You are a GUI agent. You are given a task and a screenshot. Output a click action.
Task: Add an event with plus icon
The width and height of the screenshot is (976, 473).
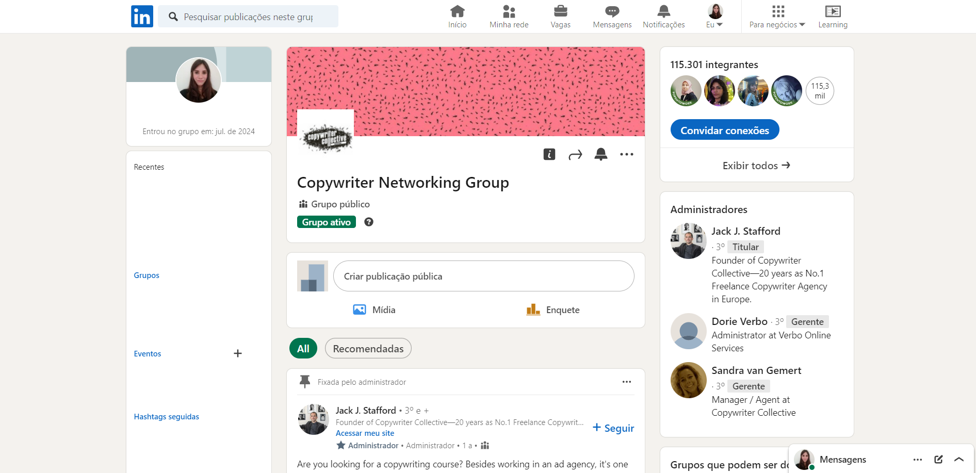click(x=238, y=353)
